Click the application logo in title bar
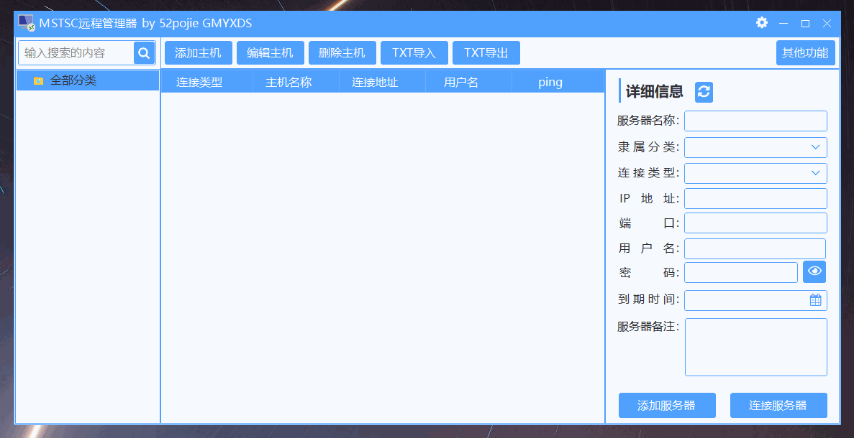Image resolution: width=854 pixels, height=438 pixels. pyautogui.click(x=27, y=22)
